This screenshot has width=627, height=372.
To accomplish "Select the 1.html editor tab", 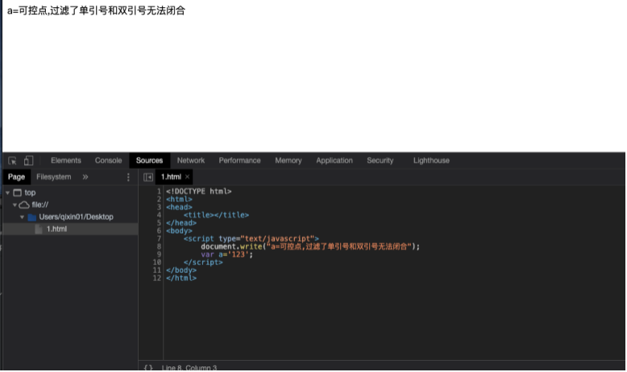I will tap(171, 177).
